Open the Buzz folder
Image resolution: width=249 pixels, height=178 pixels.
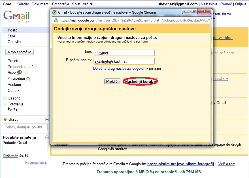pos(12,73)
